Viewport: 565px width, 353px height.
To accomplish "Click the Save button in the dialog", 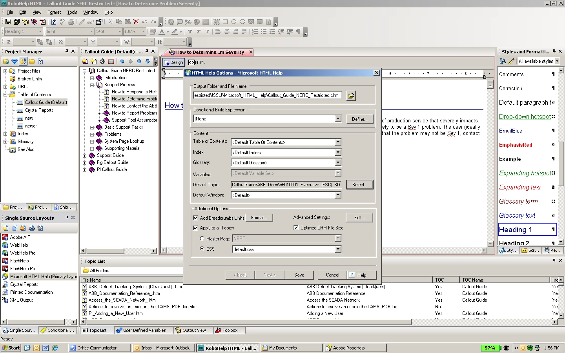I will [x=299, y=275].
